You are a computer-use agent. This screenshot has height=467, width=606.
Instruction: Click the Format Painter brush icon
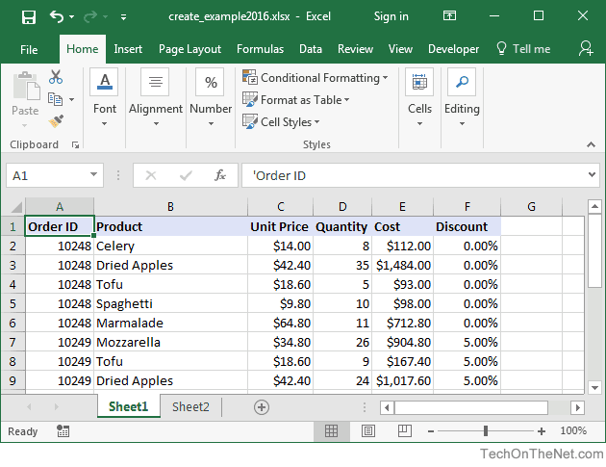point(56,121)
